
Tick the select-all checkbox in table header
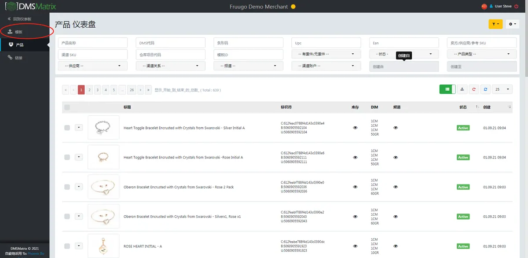coord(67,107)
